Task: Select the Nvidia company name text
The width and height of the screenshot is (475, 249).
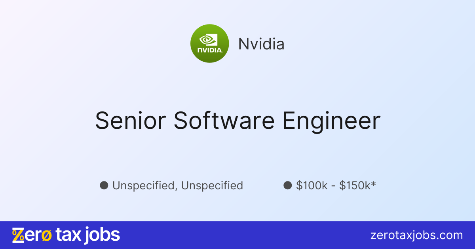Action: tap(261, 44)
